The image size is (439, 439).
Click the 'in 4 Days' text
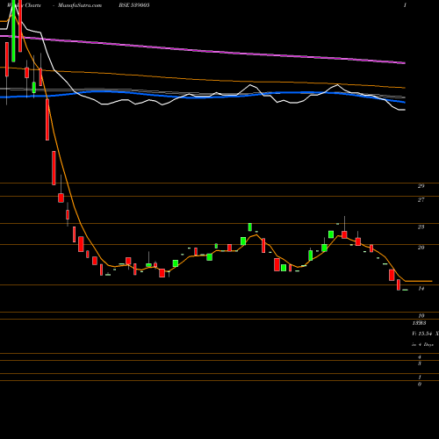coord(422,345)
